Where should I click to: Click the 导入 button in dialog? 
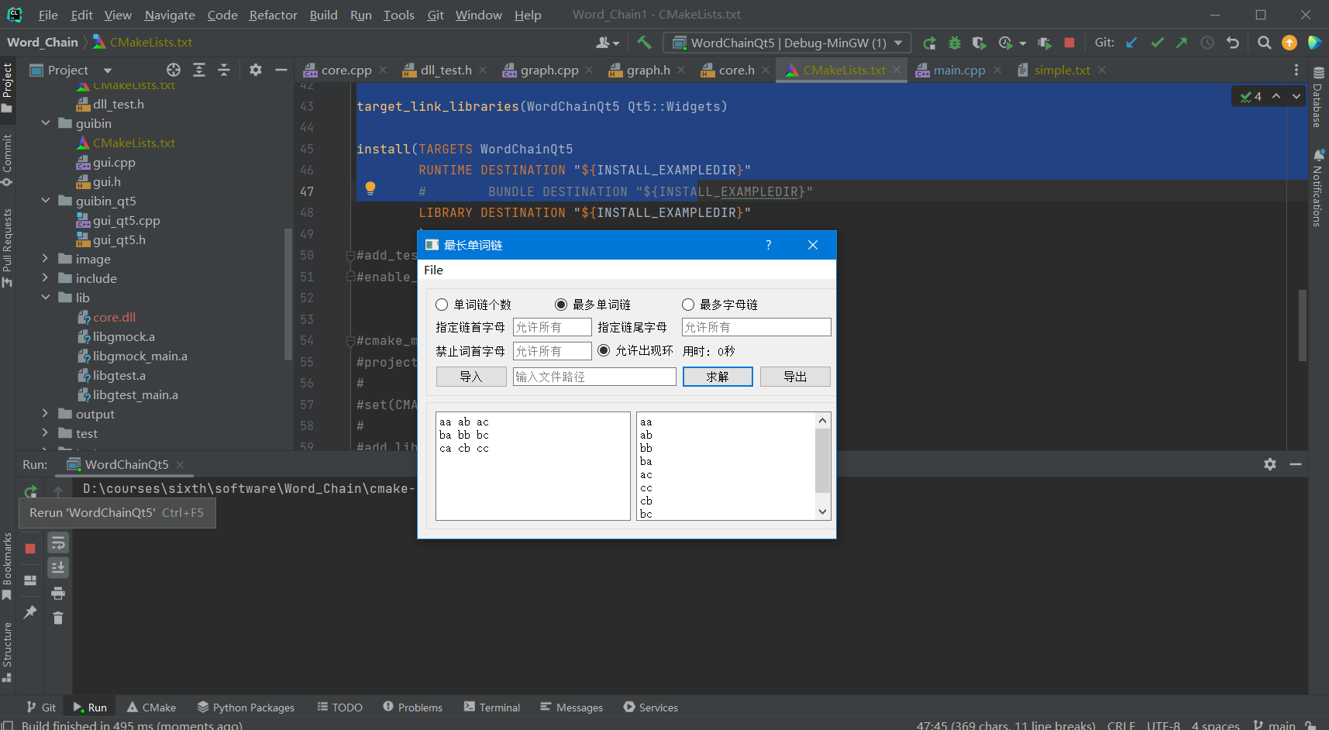(470, 377)
